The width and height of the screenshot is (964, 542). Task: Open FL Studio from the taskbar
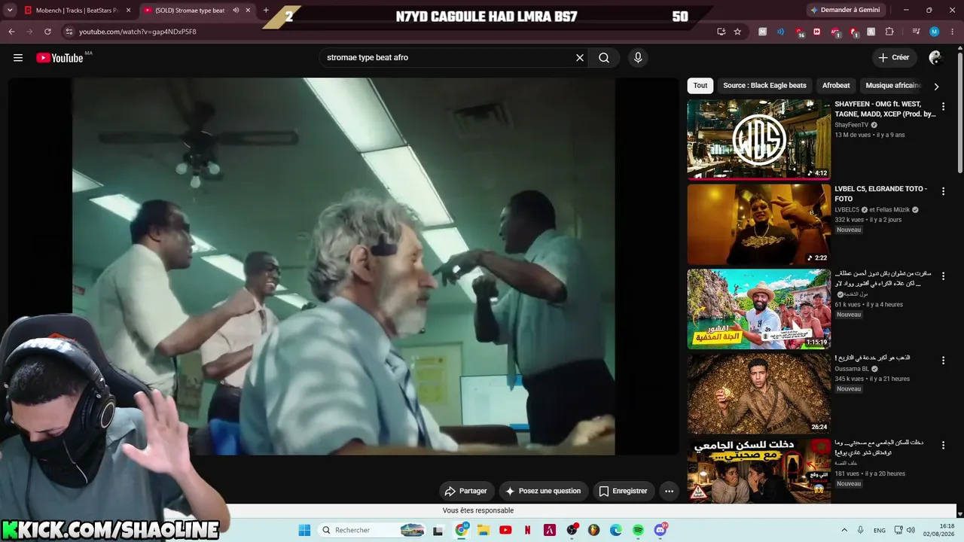(x=593, y=530)
